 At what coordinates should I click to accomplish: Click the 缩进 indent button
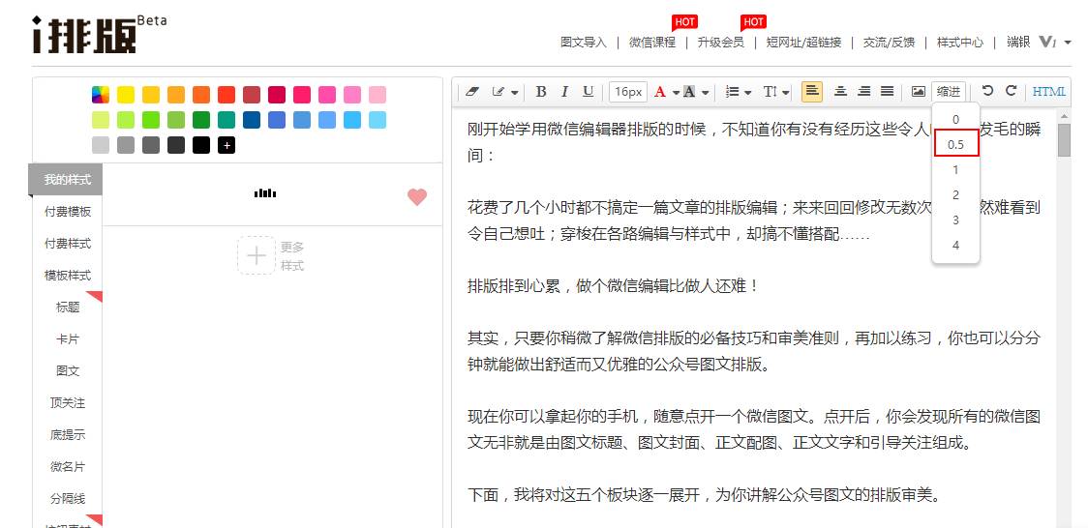point(949,92)
